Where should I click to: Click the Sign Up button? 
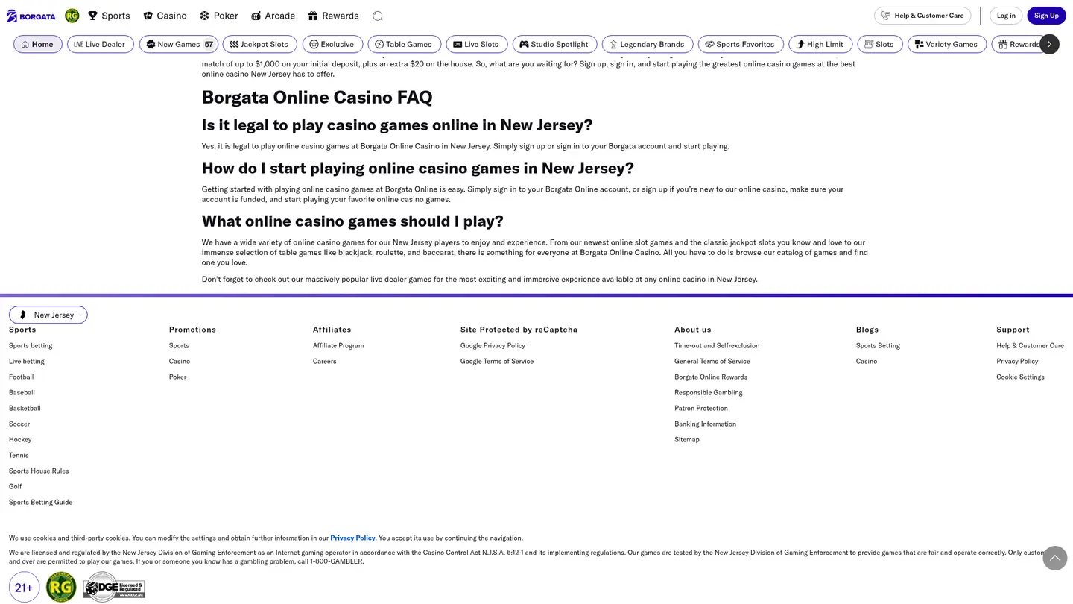[1046, 16]
